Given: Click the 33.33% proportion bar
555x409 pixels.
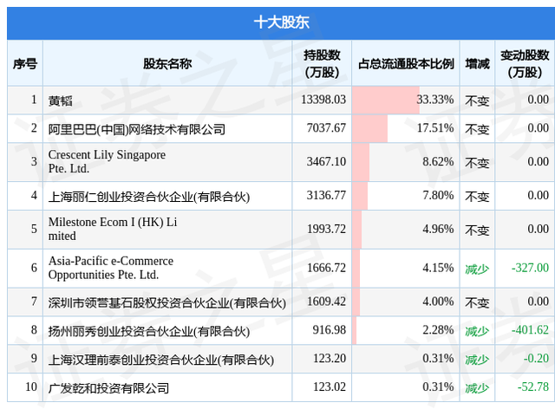Looking at the screenshot, I should click(x=386, y=101).
